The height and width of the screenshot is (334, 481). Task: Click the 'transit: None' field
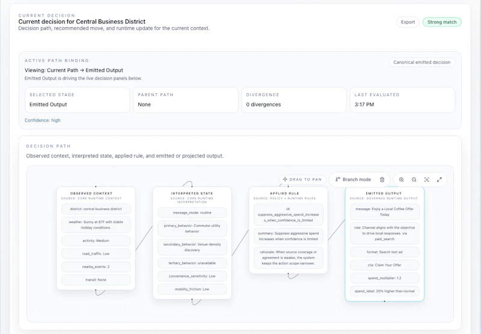[96, 280]
